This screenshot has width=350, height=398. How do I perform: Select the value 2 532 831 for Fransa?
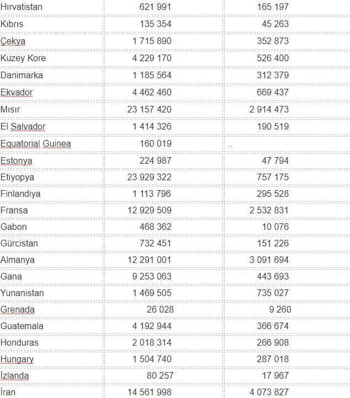point(269,210)
